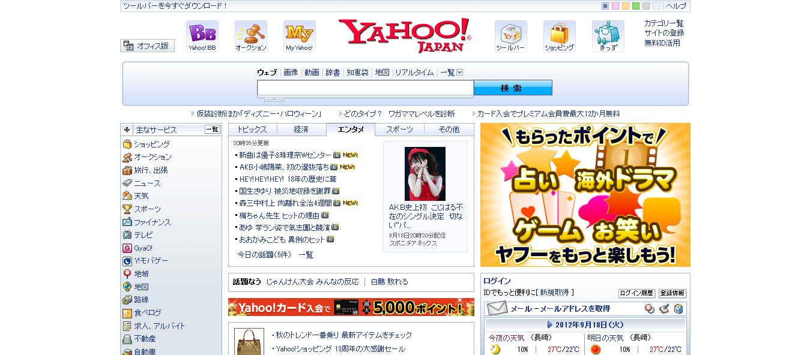The height and width of the screenshot is (355, 810).
Task: Click the ファイナンス chart icon
Action: coord(127,222)
